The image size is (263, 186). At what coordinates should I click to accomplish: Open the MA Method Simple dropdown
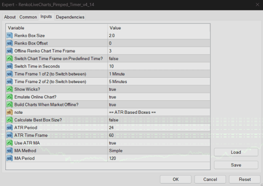[x=159, y=151]
